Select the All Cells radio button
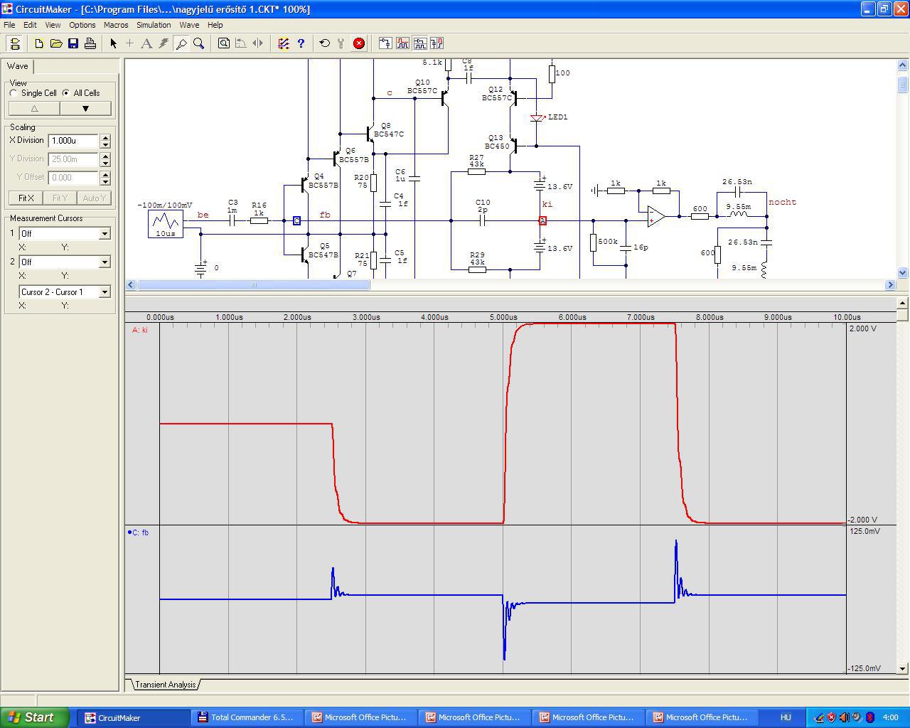This screenshot has width=910, height=728. click(66, 93)
